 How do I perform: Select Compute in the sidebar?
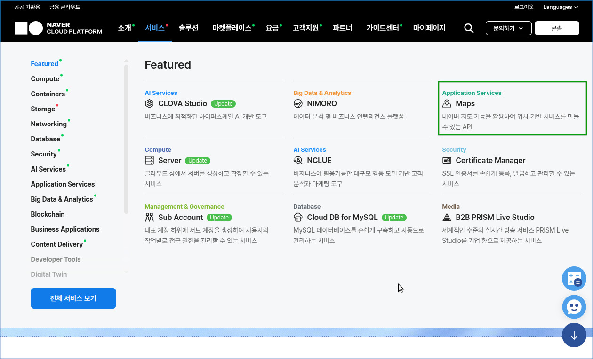(45, 79)
